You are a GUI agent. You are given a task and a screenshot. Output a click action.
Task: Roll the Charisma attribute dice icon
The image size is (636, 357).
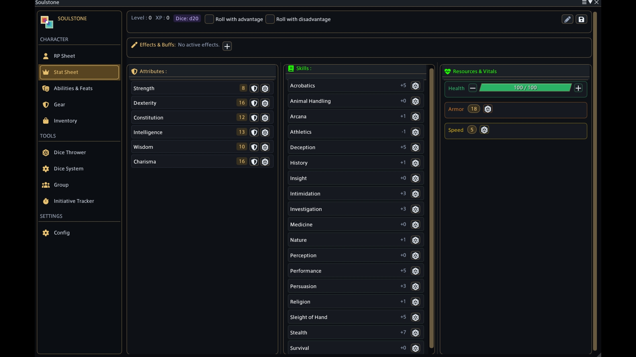point(265,162)
